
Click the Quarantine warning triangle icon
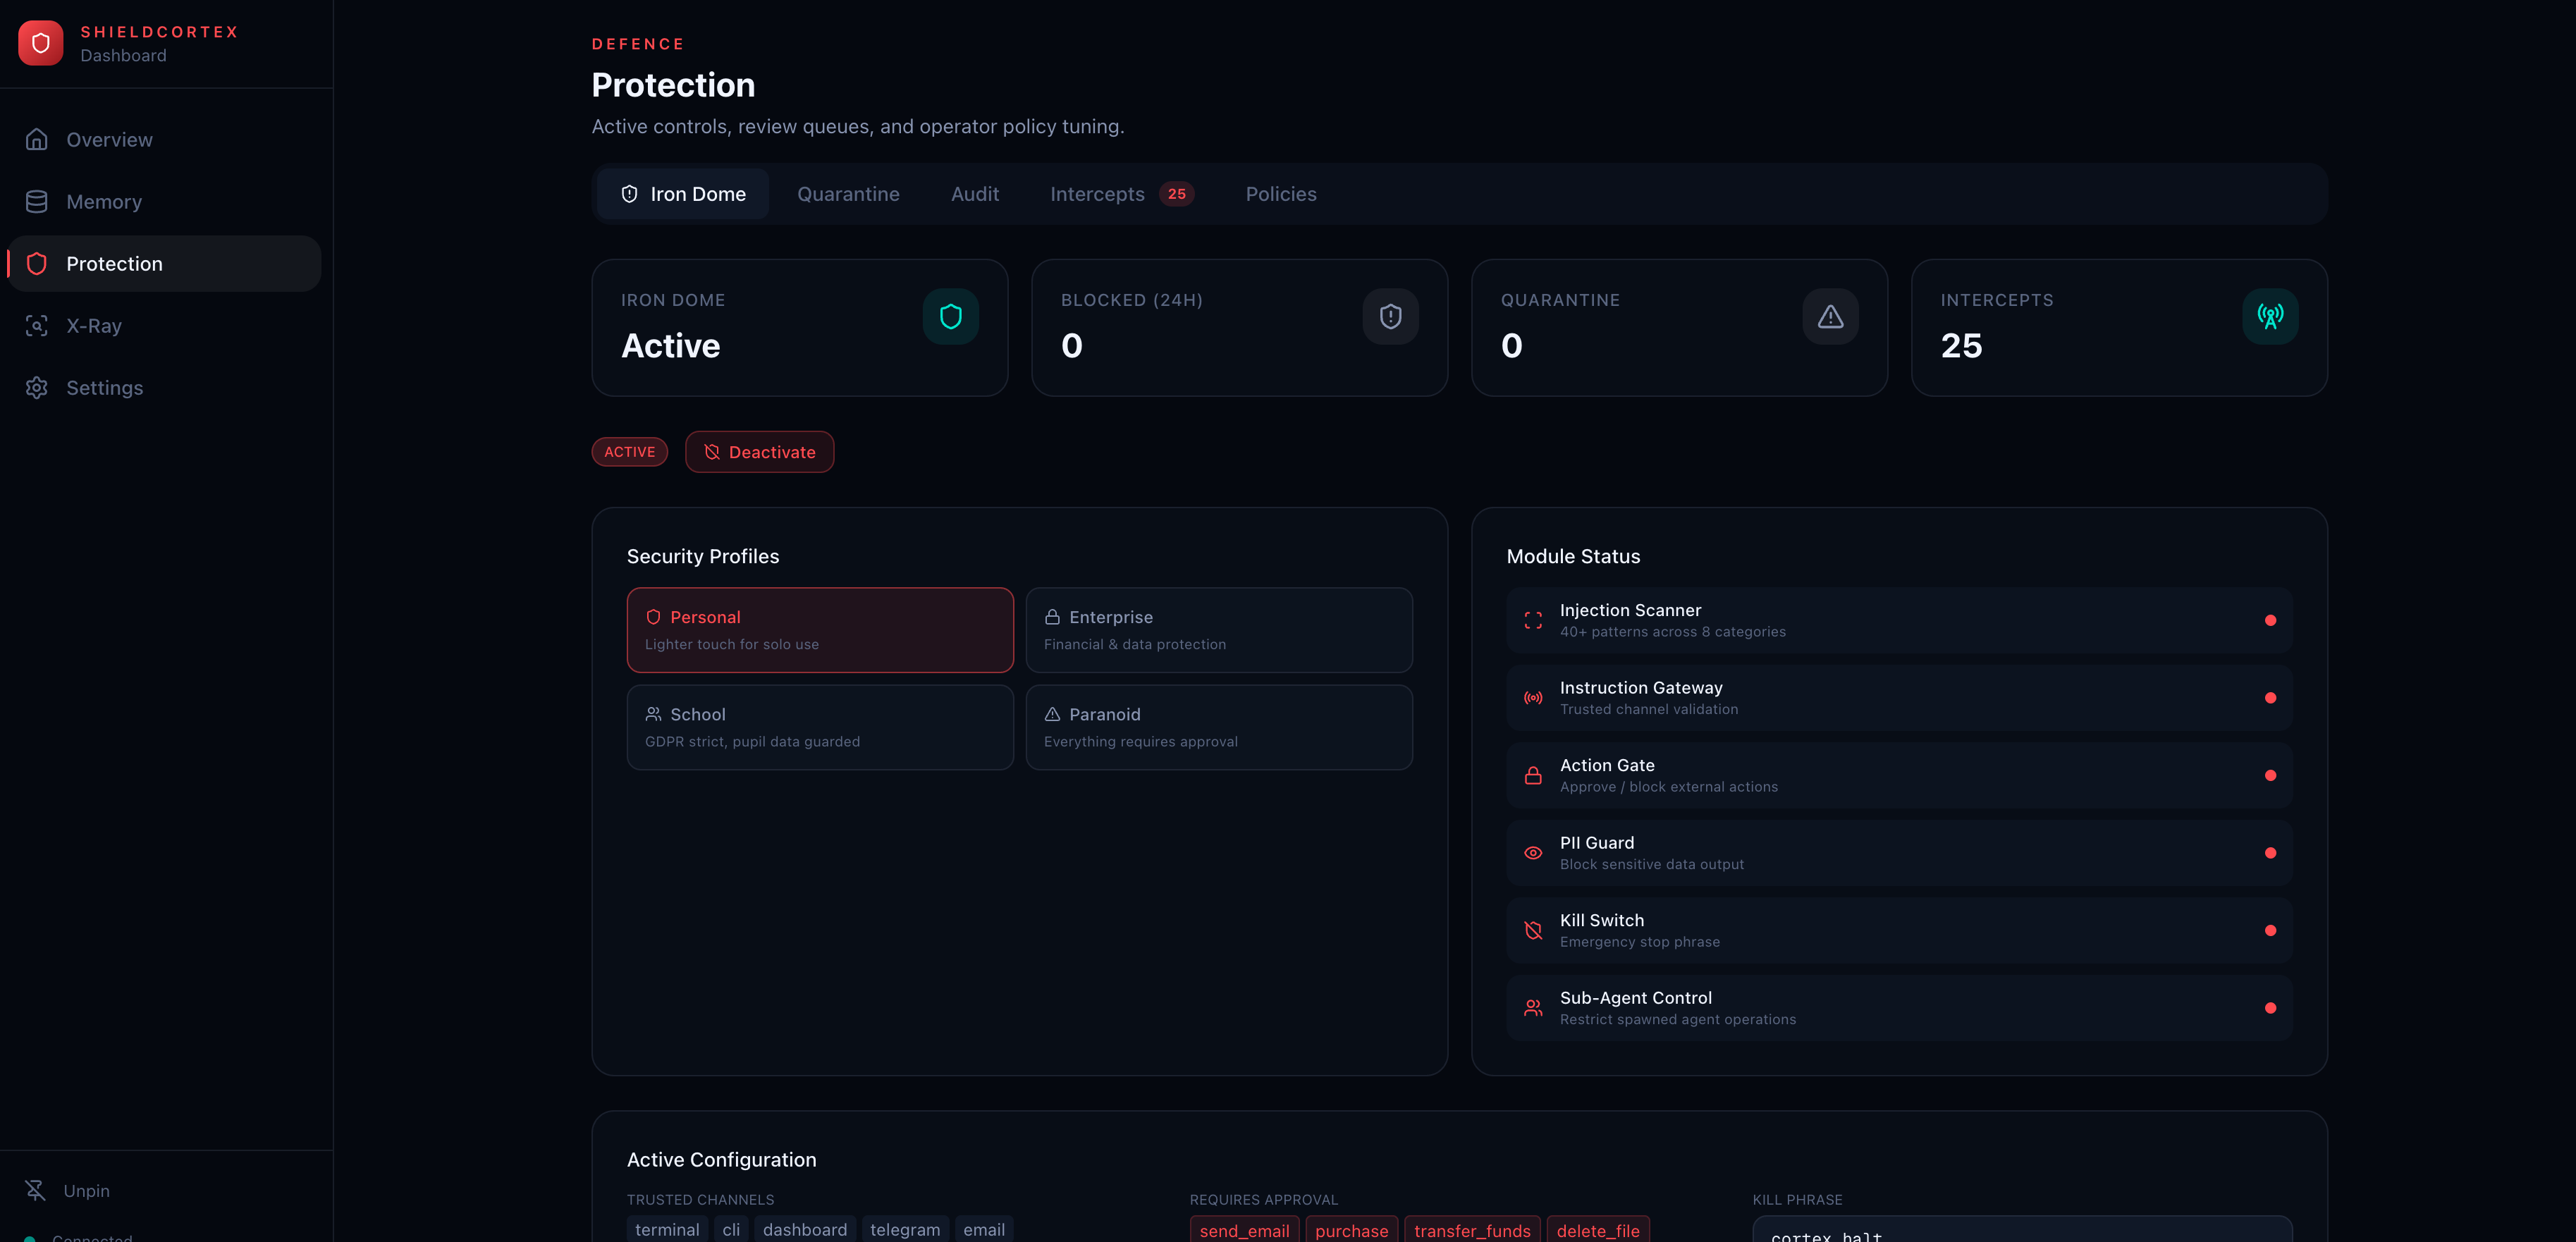coord(1830,317)
